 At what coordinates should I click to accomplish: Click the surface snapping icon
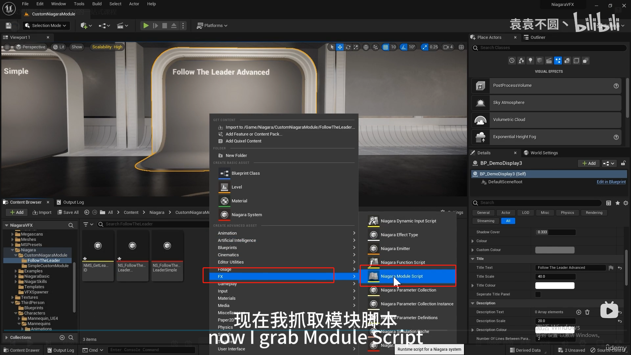(x=375, y=47)
